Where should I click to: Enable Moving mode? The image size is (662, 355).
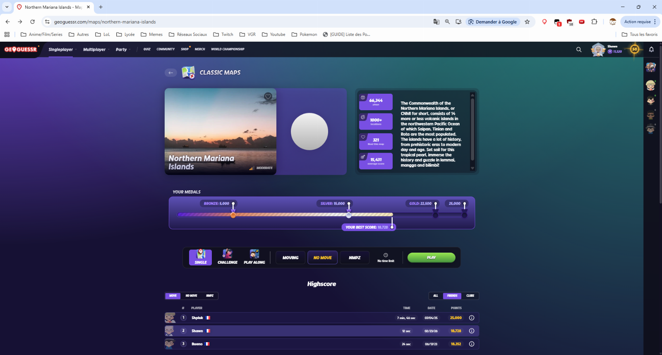(x=290, y=258)
